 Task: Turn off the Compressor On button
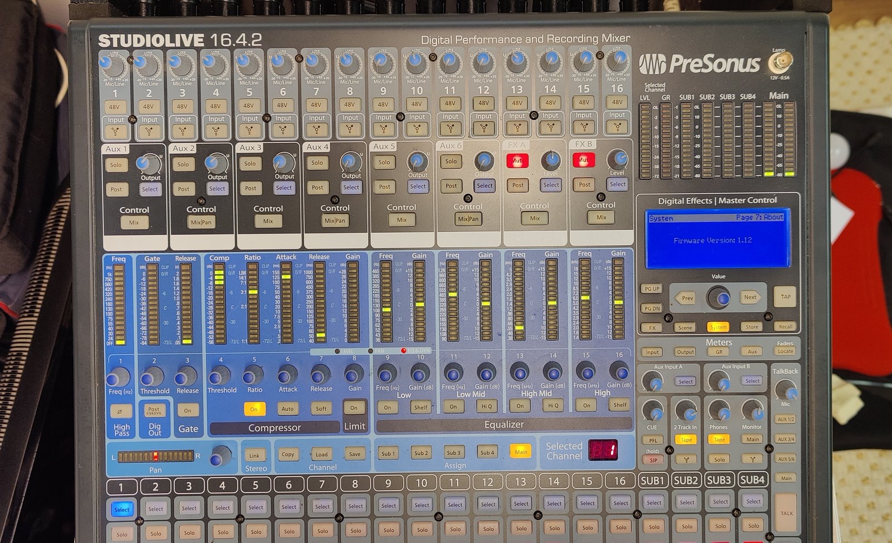point(254,409)
